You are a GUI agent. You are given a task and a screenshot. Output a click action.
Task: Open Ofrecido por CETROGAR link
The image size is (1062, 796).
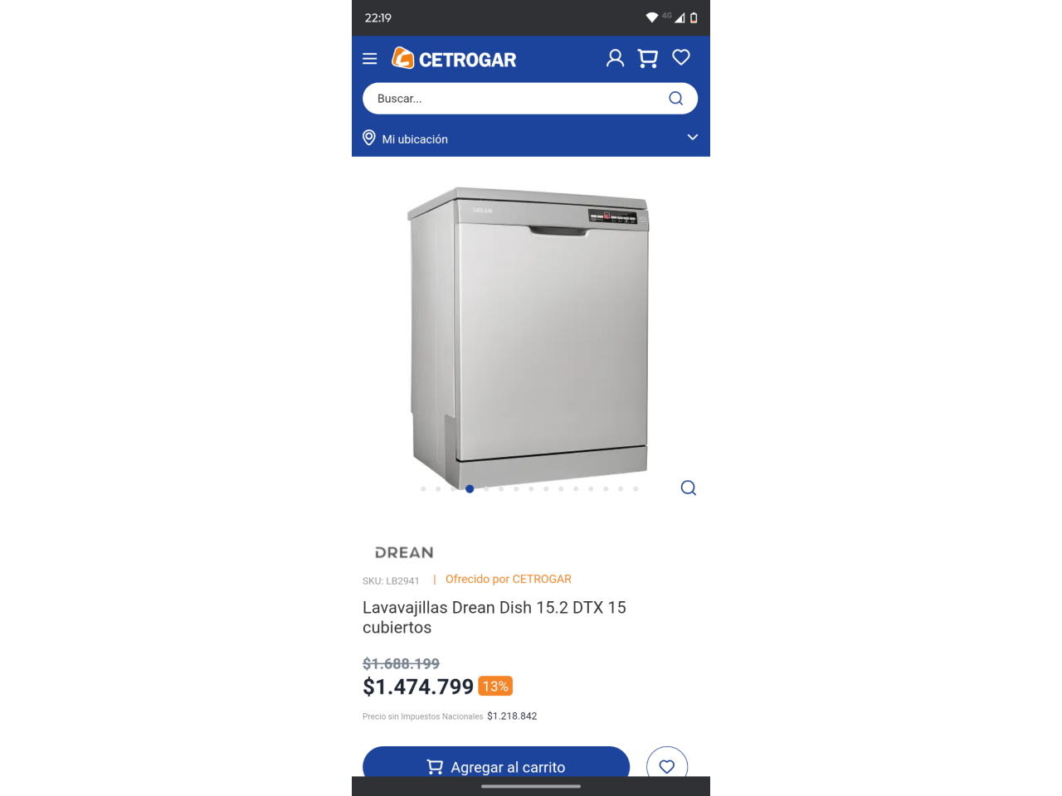pyautogui.click(x=509, y=579)
